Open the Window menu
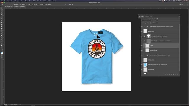 [50, 1]
